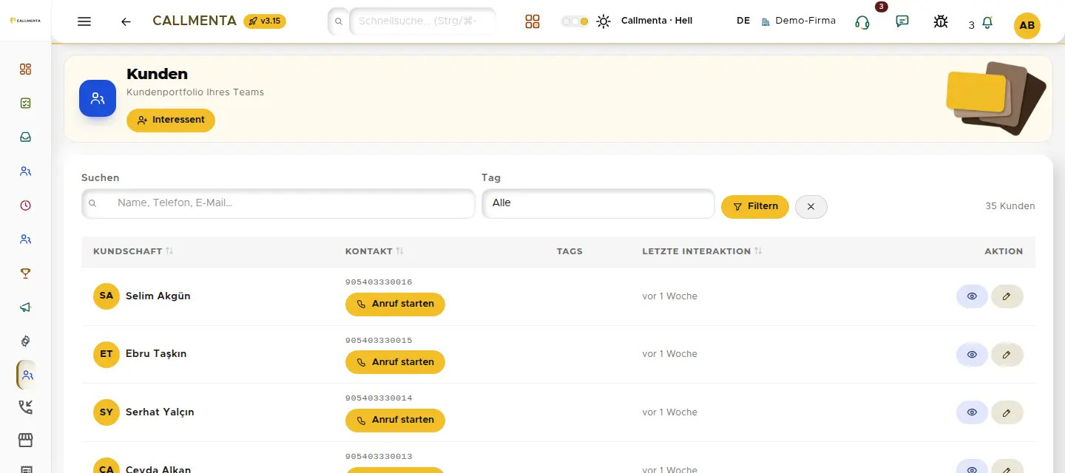View Serhat Yalçın details eye icon
This screenshot has height=473, width=1065.
click(972, 412)
